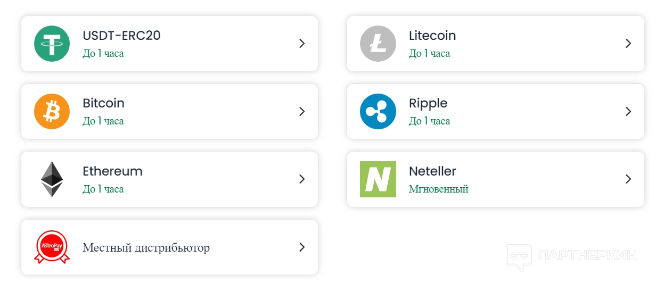The width and height of the screenshot is (664, 300).
Task: Expand the Litecoin row chevron
Action: click(x=628, y=44)
